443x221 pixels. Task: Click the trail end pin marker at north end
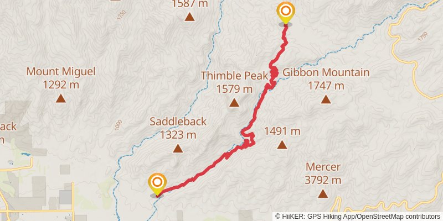click(x=286, y=13)
